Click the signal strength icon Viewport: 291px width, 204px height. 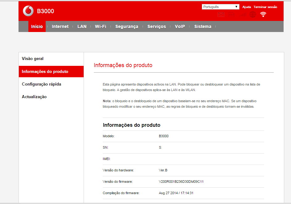click(x=242, y=14)
